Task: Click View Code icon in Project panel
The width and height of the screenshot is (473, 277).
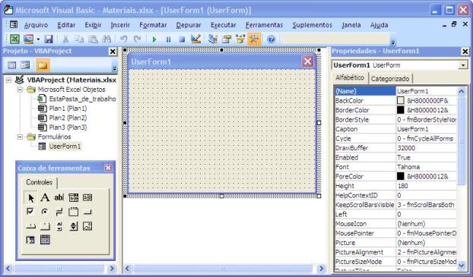Action: pyautogui.click(x=11, y=65)
